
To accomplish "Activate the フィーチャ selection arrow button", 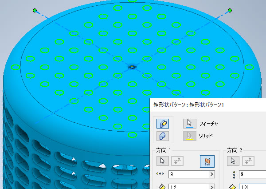I will point(189,124).
